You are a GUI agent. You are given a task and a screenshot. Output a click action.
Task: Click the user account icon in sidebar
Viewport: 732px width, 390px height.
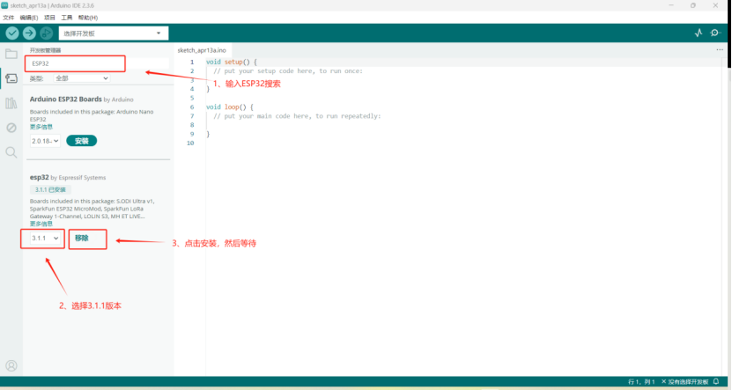click(11, 365)
